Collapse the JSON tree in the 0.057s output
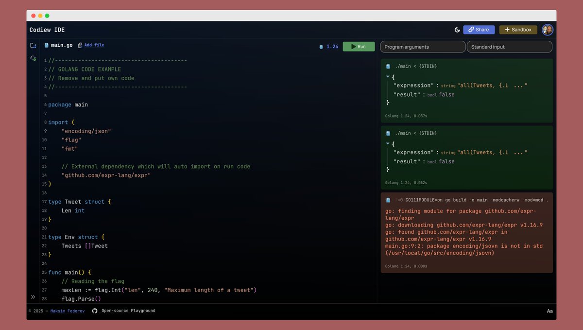583x330 pixels. pos(388,77)
